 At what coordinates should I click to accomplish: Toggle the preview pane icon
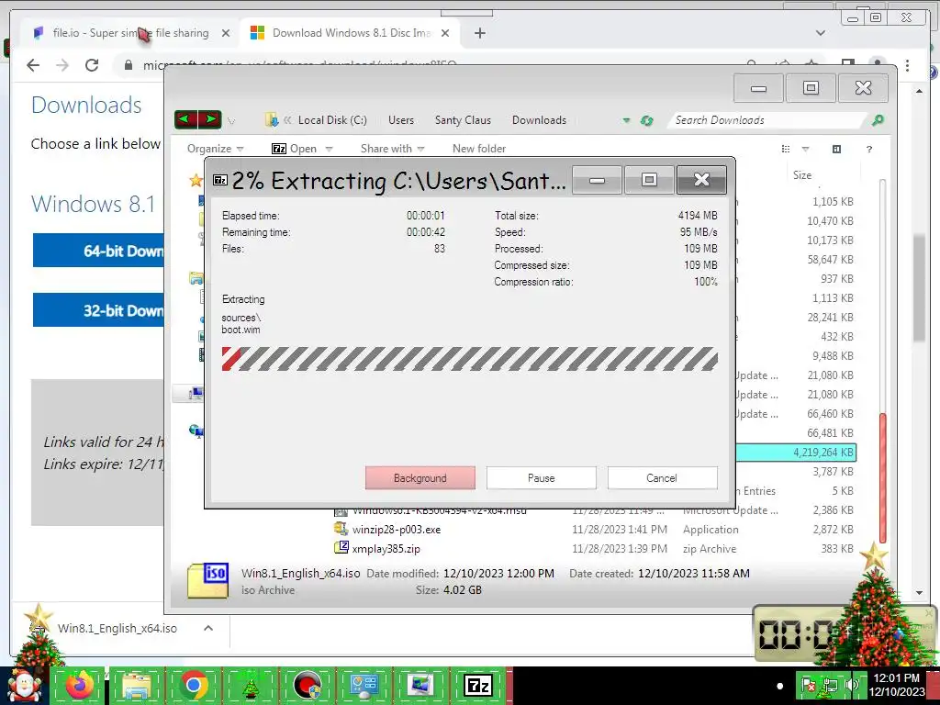836,149
